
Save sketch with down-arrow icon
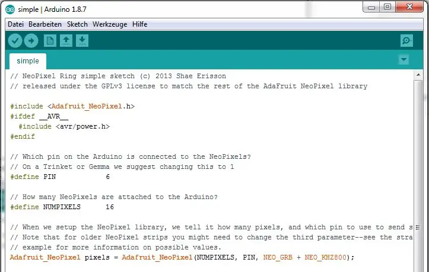82,41
